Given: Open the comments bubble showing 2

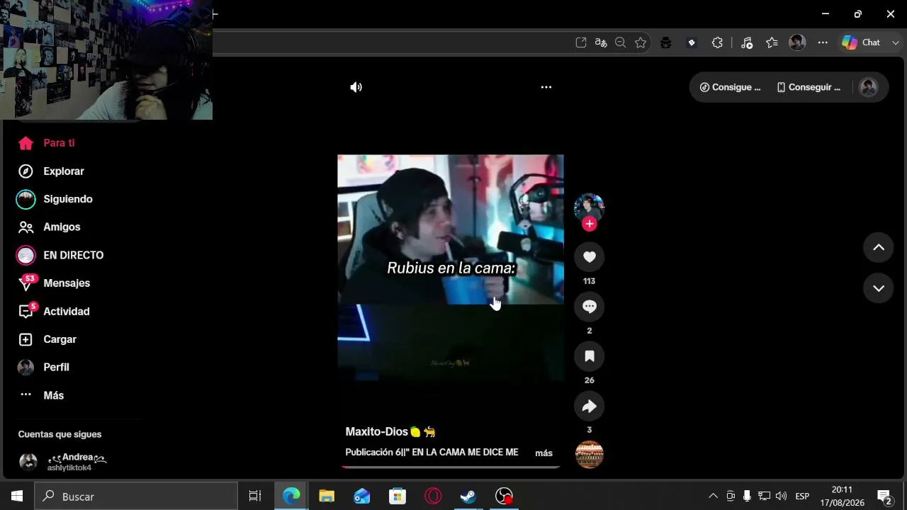Looking at the screenshot, I should click(x=589, y=307).
